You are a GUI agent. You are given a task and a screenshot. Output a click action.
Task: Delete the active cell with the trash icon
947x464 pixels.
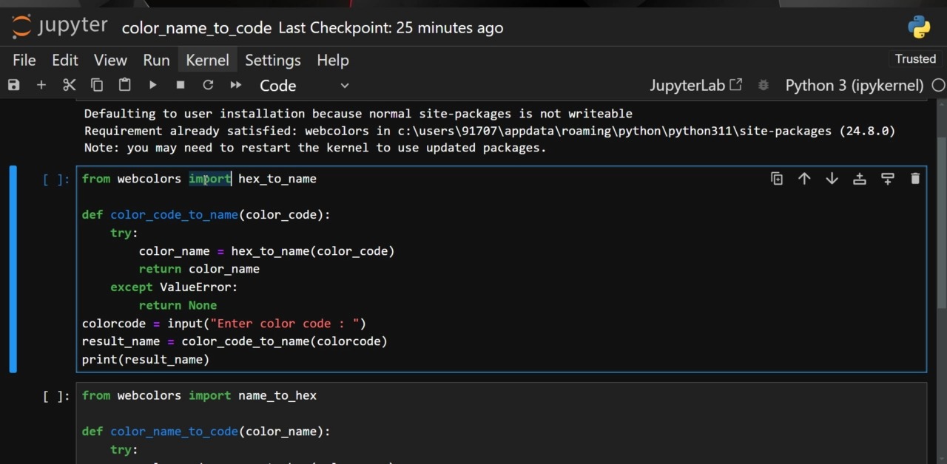tap(915, 178)
